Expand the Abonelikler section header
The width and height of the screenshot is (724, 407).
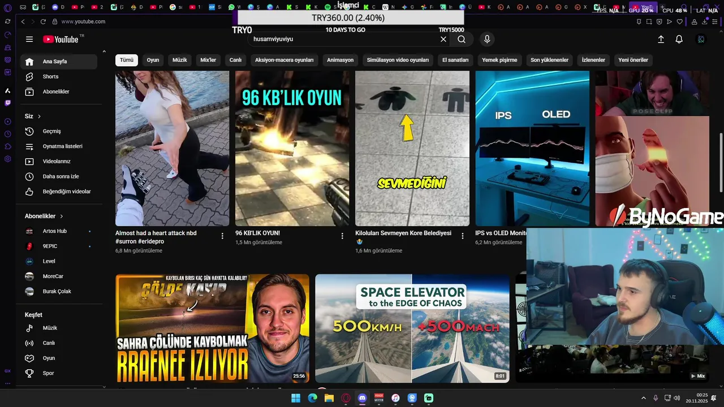(x=44, y=216)
